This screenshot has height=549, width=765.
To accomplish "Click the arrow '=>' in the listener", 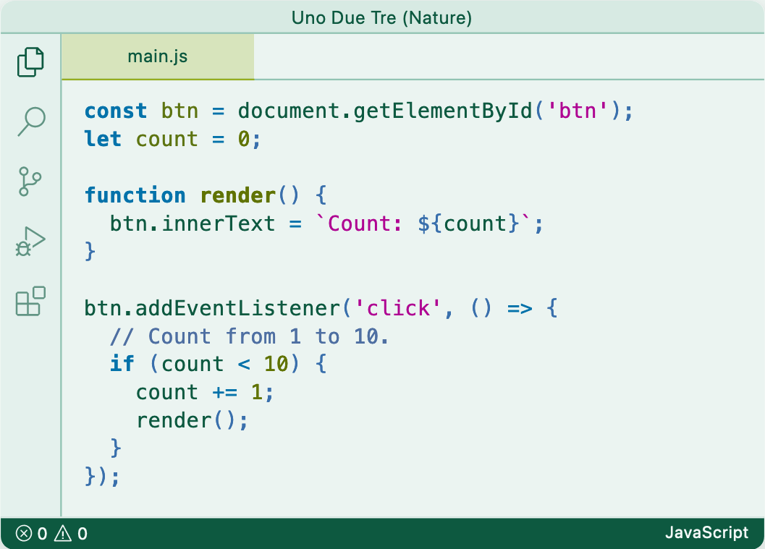I will tap(520, 308).
